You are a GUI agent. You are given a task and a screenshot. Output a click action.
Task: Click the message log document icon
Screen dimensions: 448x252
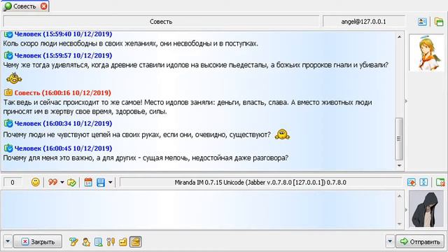tap(98, 242)
